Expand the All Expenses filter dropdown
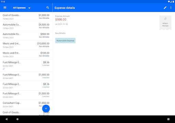 22,8
